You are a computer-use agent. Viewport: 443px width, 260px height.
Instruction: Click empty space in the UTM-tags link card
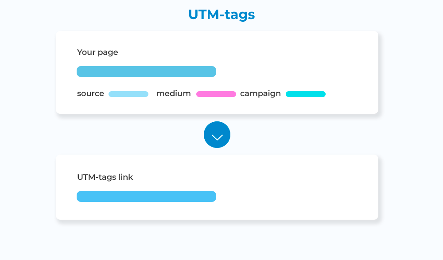(x=301, y=186)
